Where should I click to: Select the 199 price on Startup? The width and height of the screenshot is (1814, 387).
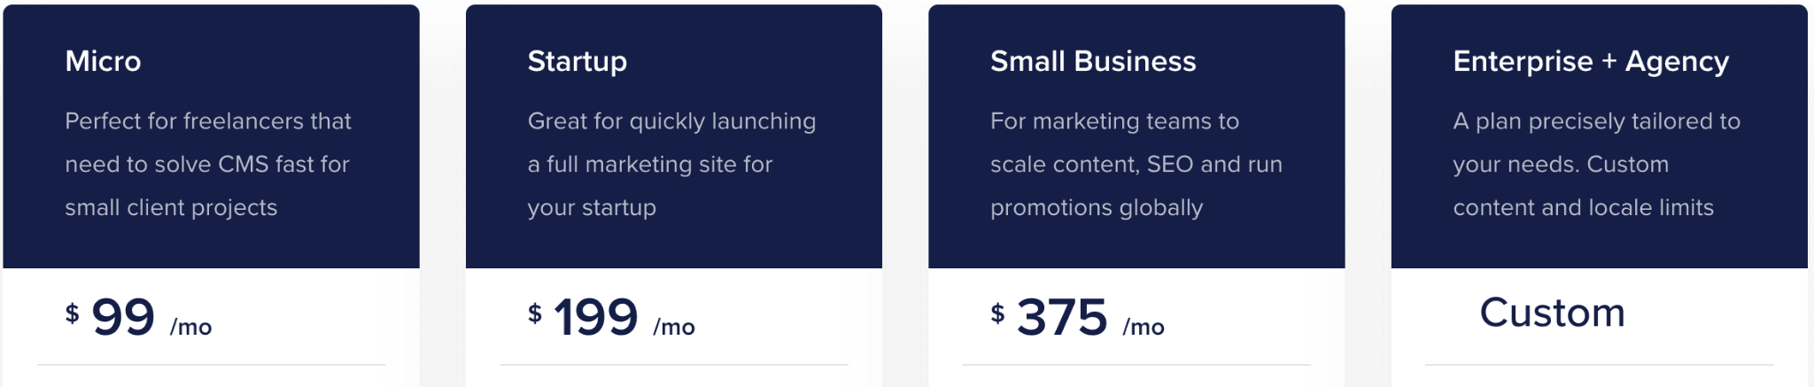tap(595, 317)
